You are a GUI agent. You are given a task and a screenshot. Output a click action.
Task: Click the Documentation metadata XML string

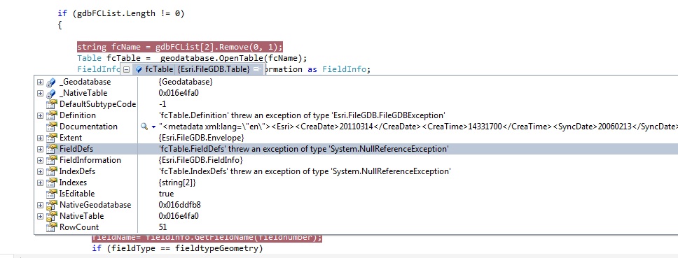tap(418, 127)
